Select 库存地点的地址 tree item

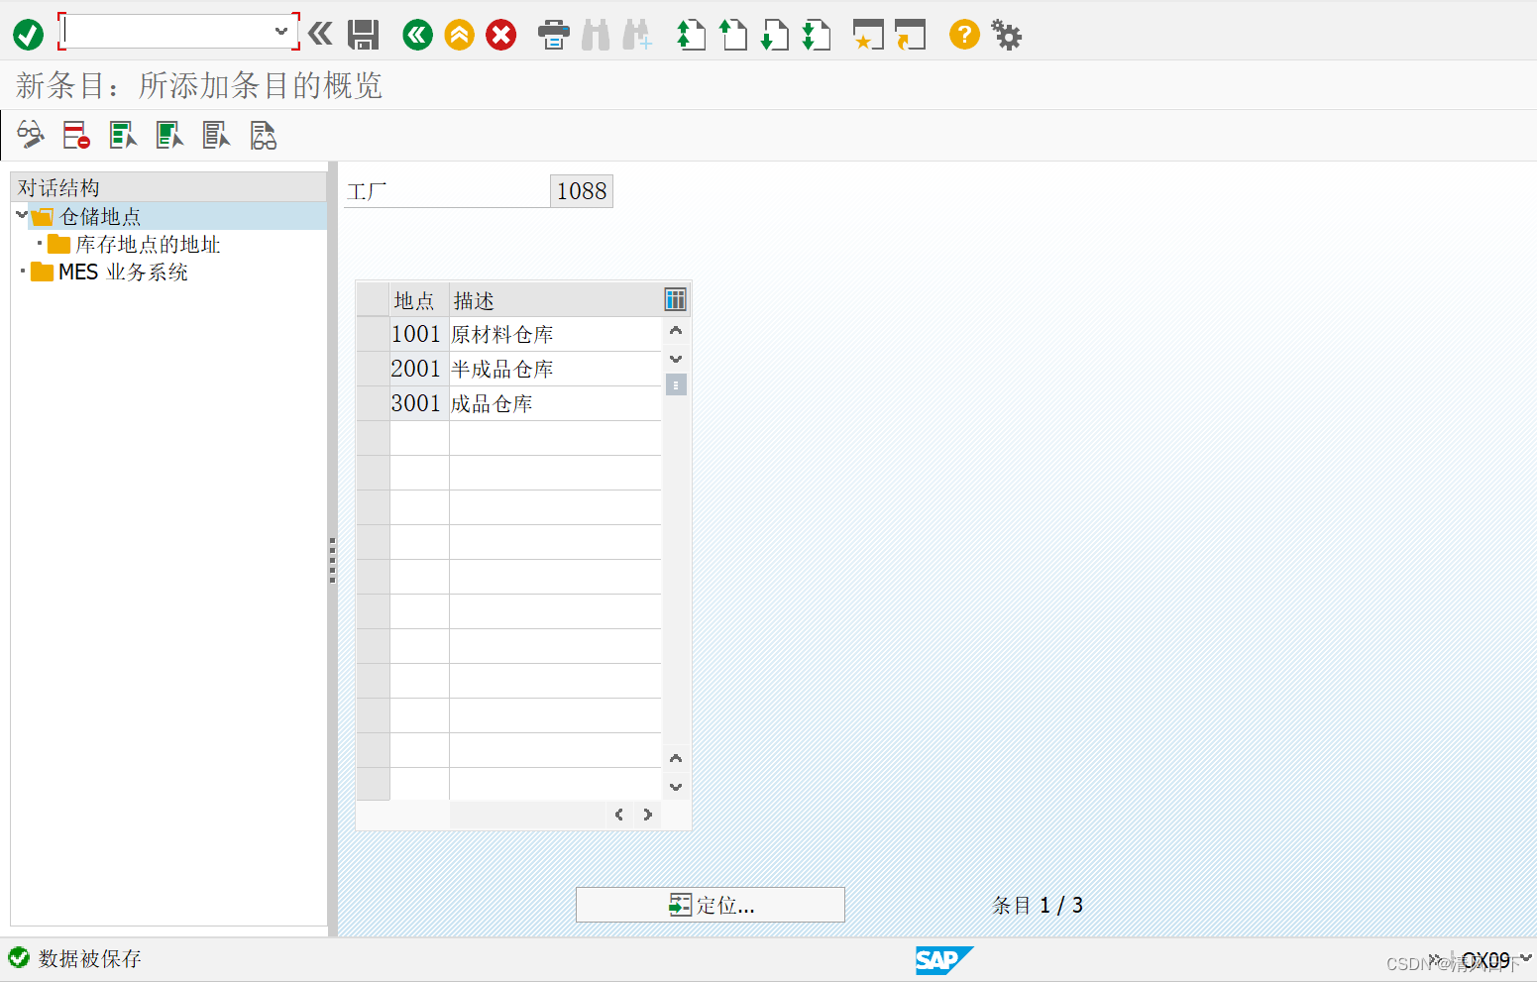pos(148,244)
